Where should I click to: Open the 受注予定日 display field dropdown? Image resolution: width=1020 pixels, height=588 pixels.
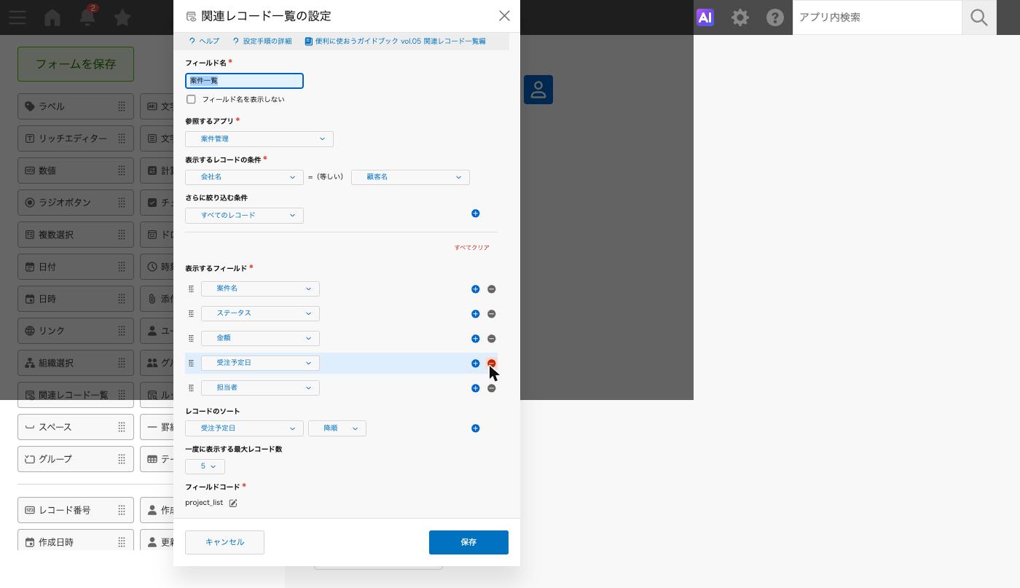[x=260, y=363]
